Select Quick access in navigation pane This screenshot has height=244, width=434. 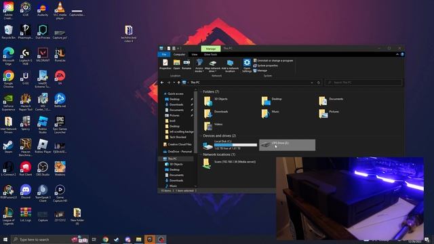pyautogui.click(x=175, y=94)
